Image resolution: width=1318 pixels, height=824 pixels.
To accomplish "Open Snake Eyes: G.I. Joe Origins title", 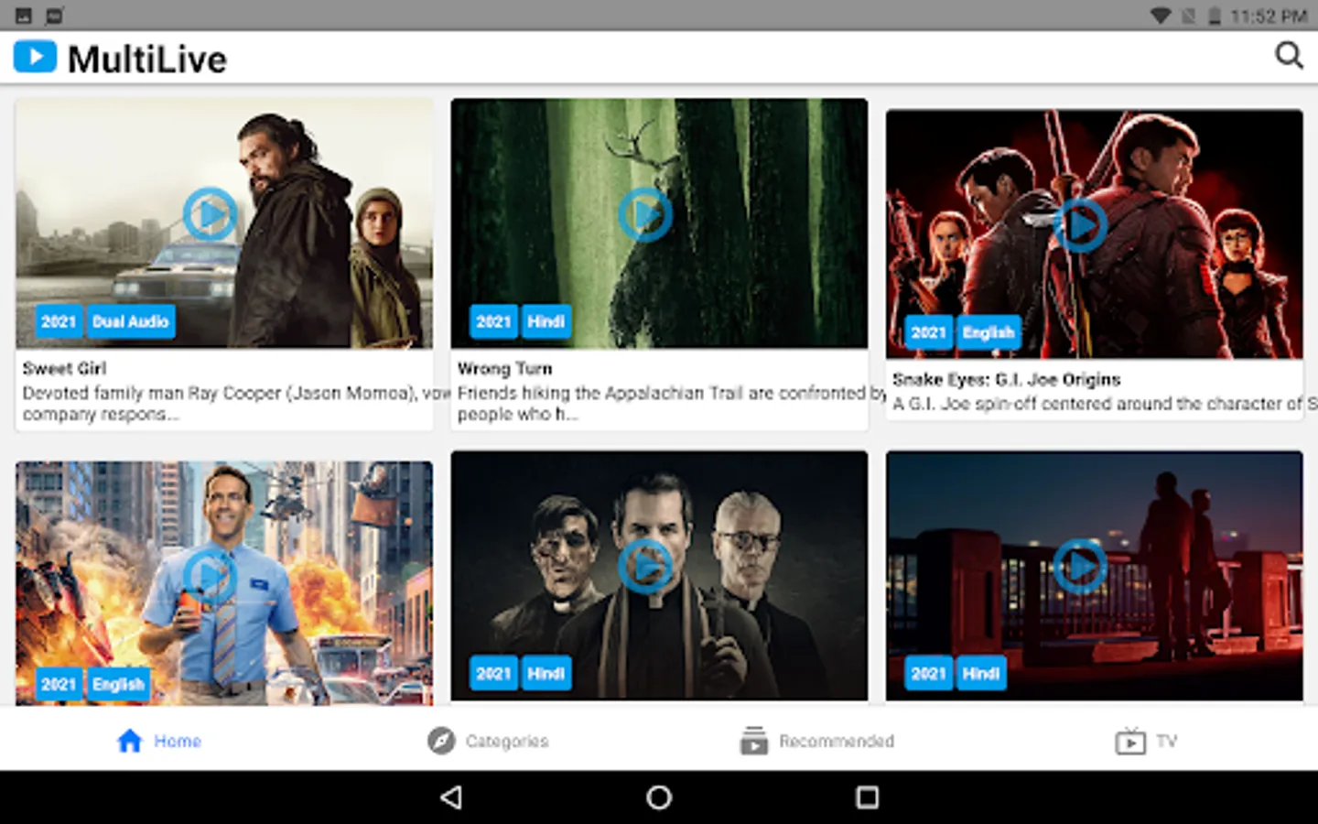I will [1006, 379].
